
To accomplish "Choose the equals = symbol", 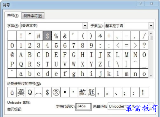I will (126, 45).
